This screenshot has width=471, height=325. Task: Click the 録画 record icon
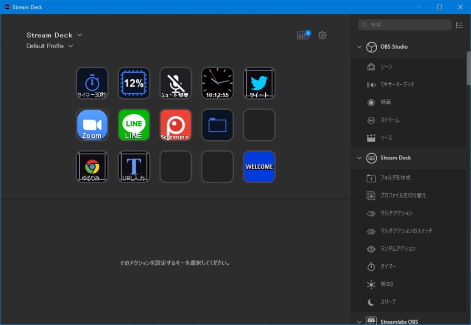[371, 103]
